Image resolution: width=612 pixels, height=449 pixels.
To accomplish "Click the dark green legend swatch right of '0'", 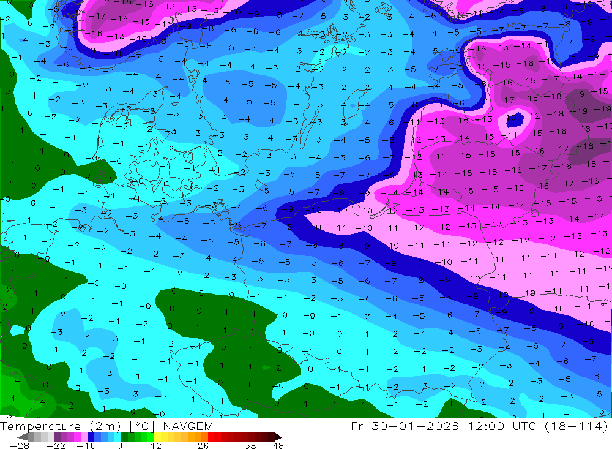I will click(124, 437).
